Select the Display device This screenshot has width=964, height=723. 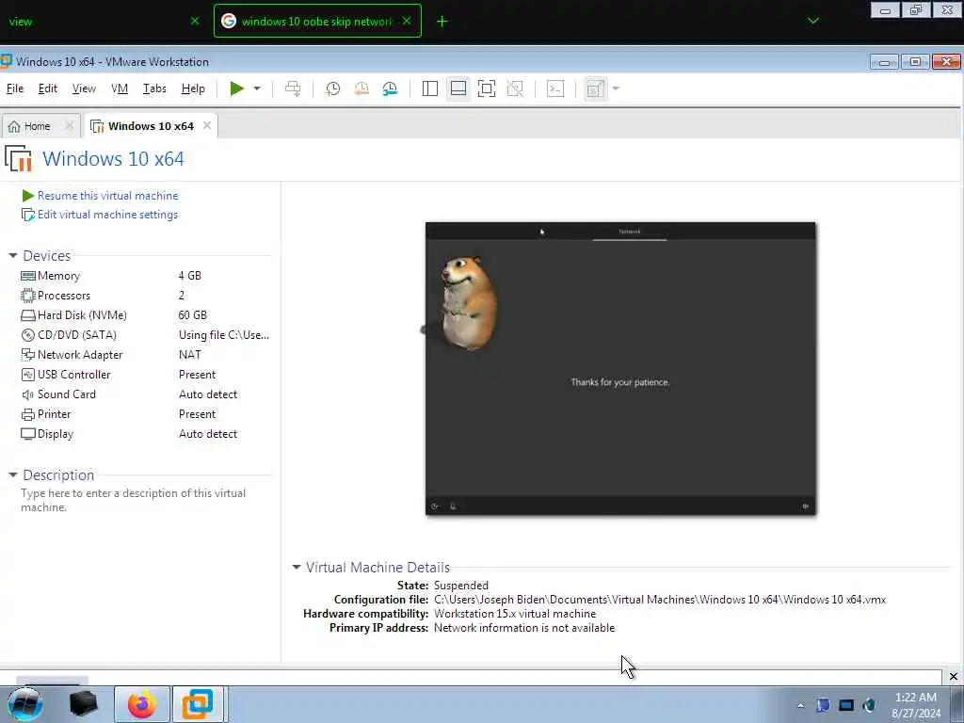click(x=145, y=433)
